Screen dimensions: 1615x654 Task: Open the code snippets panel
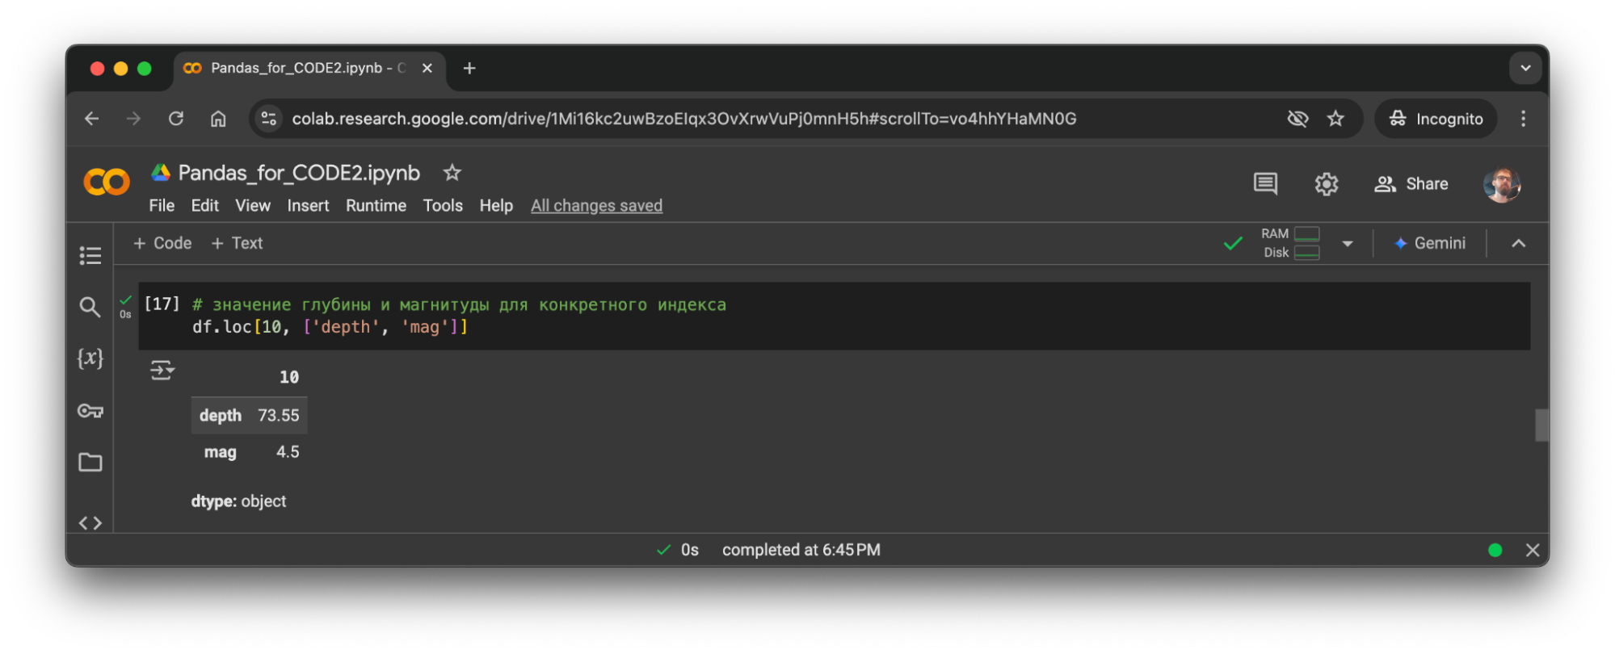click(90, 522)
